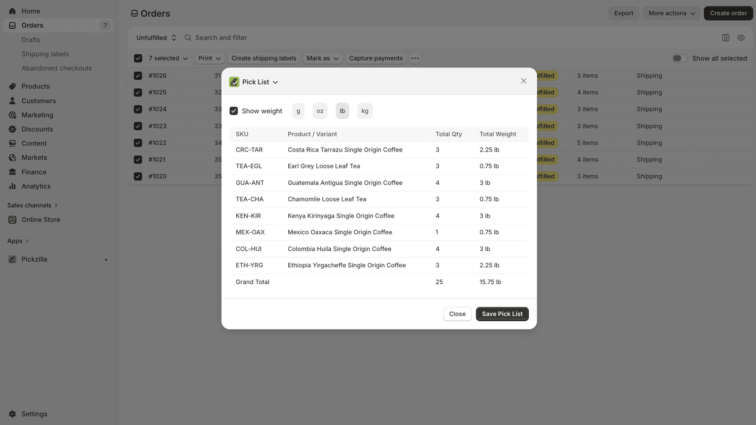The height and width of the screenshot is (425, 756).
Task: Click the Grand Total 15.75 lb value
Action: 490,282
